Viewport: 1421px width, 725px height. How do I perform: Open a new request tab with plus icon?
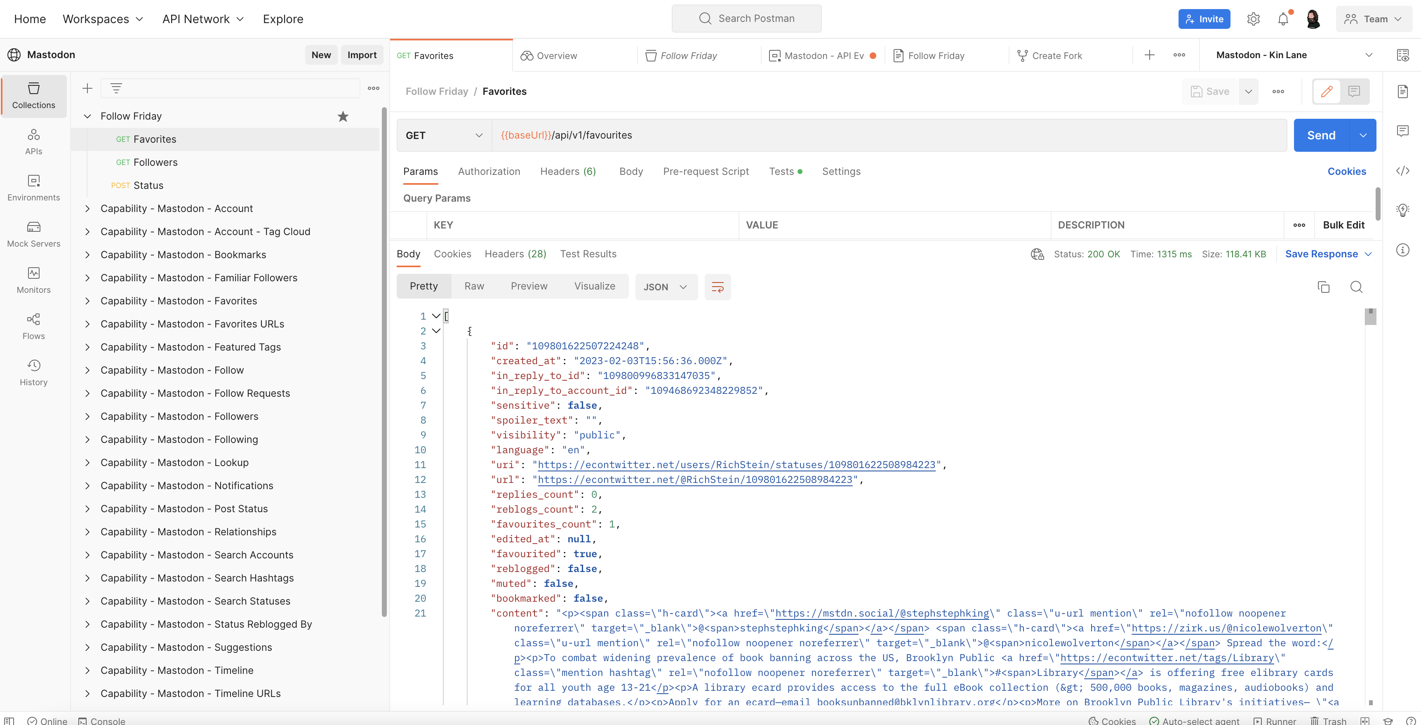(x=1150, y=55)
